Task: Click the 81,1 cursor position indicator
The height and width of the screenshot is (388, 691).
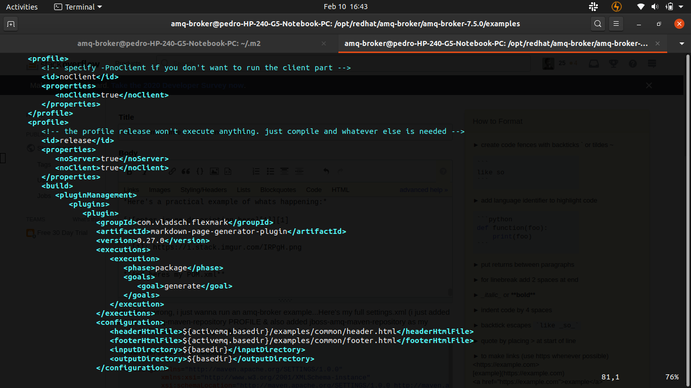Action: point(611,377)
